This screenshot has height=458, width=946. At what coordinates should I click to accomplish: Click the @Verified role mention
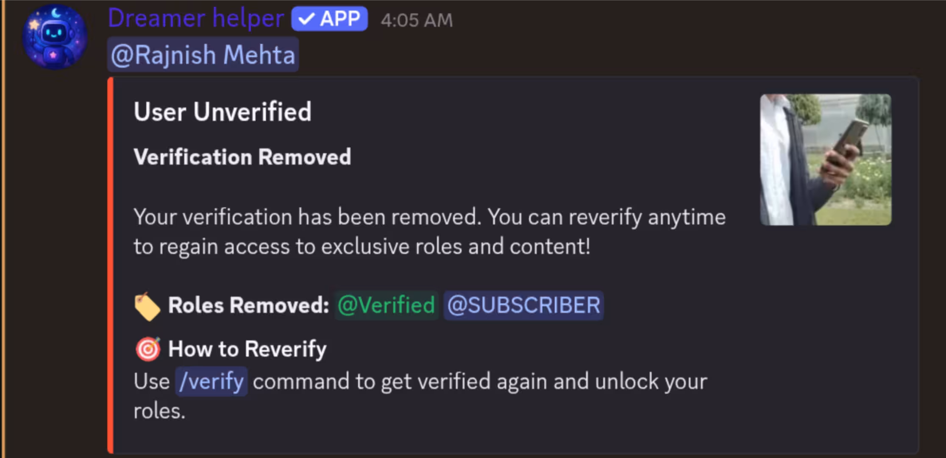386,305
